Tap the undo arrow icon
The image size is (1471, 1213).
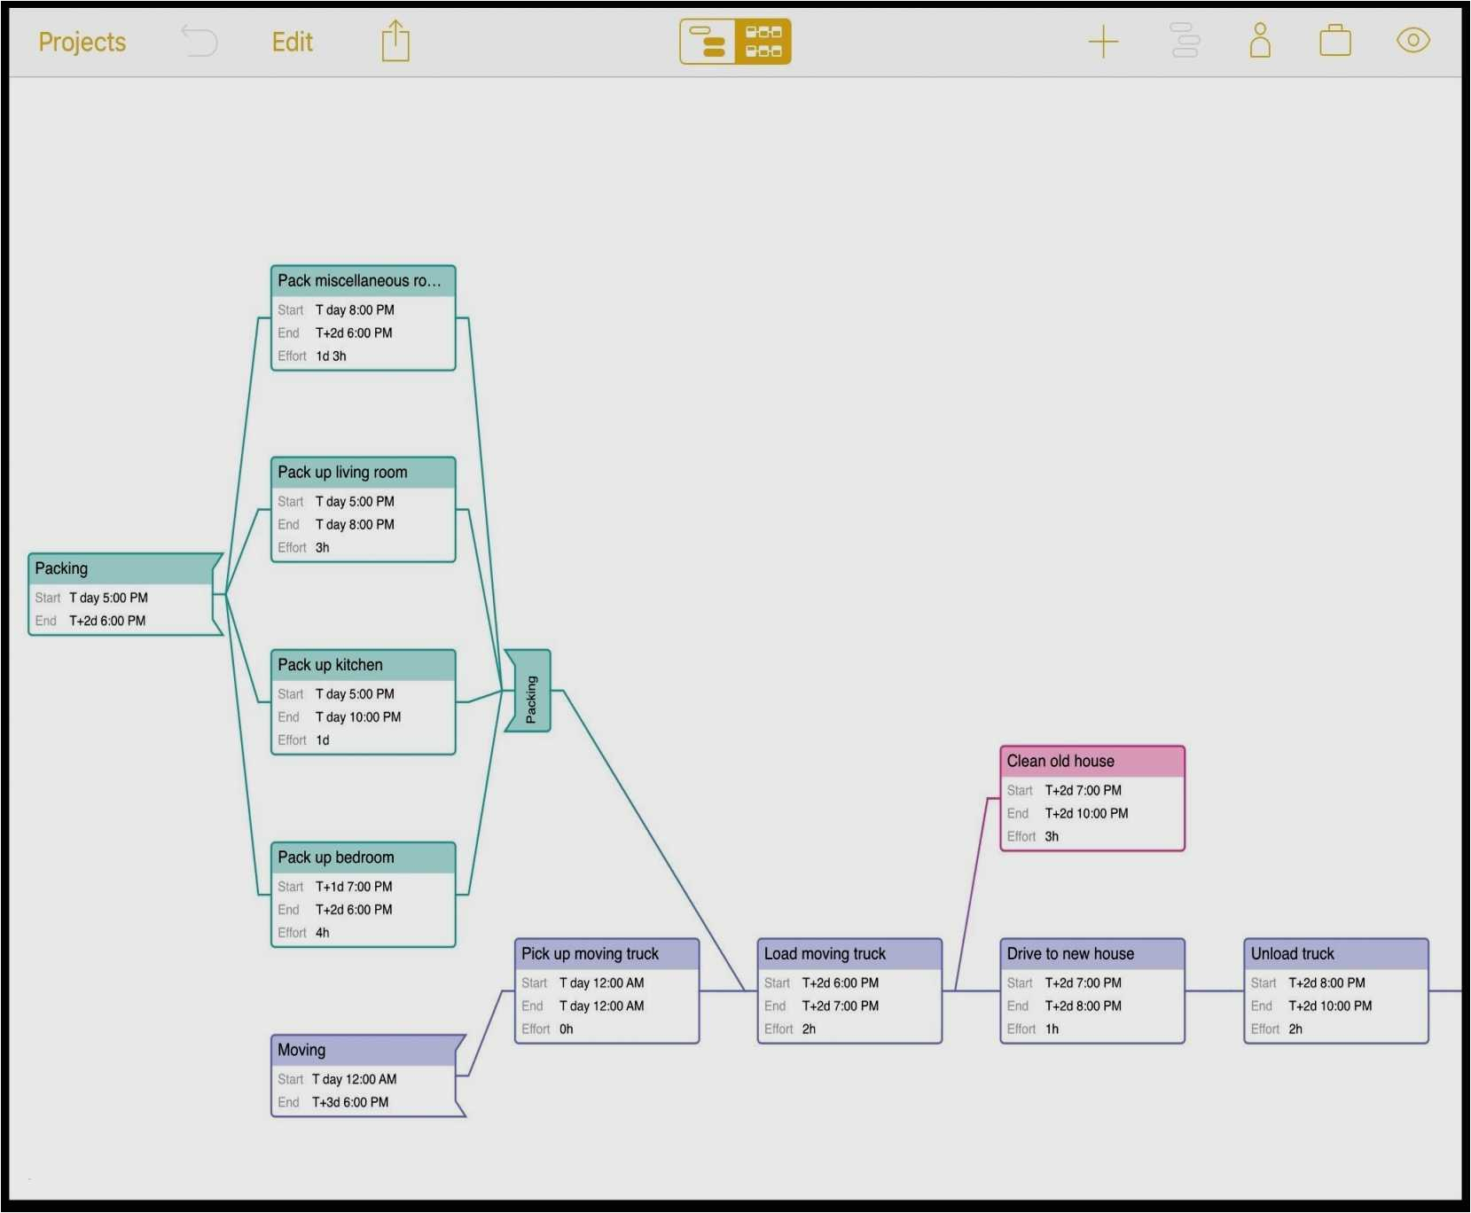[200, 42]
